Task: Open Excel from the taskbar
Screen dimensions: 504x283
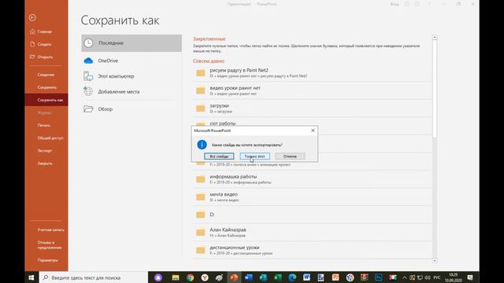Action: click(x=278, y=277)
